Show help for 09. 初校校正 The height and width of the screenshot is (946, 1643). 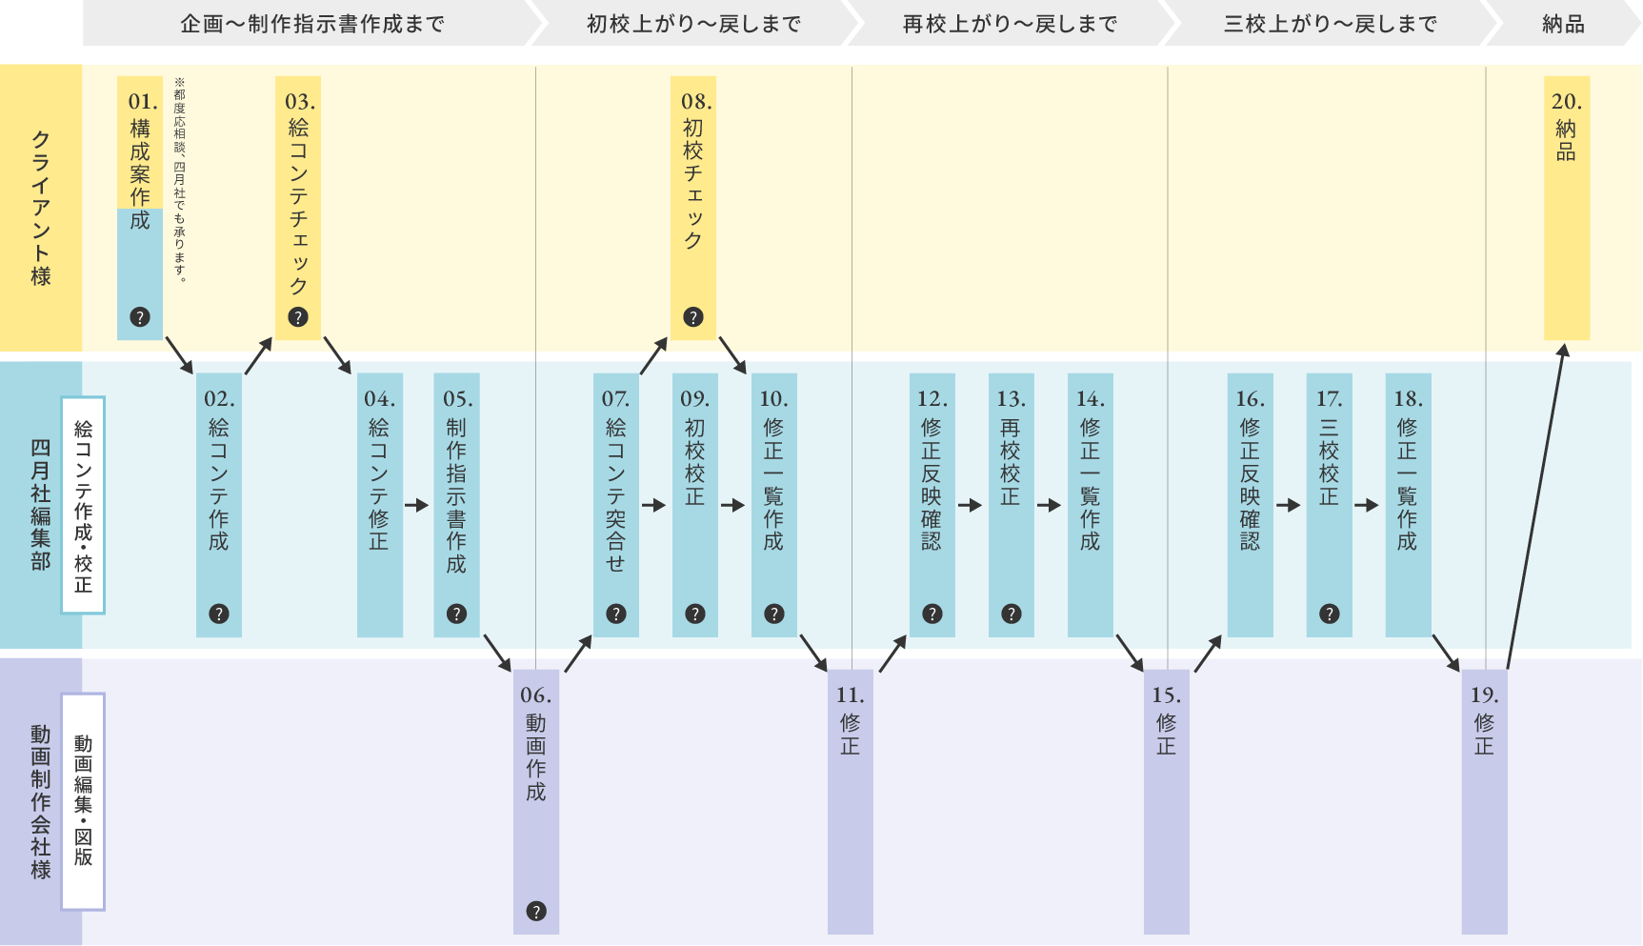point(695,614)
